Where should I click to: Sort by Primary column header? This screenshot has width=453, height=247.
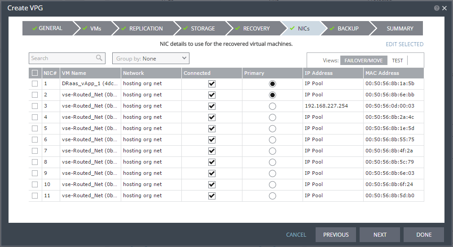click(x=272, y=73)
